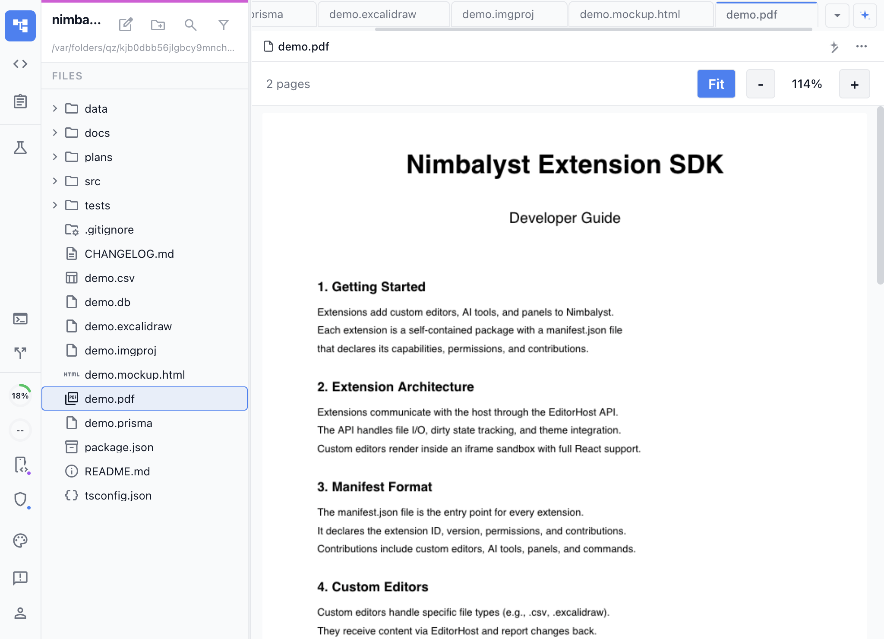The height and width of the screenshot is (639, 884).
Task: Select the code editor sidebar icon
Action: 20,64
